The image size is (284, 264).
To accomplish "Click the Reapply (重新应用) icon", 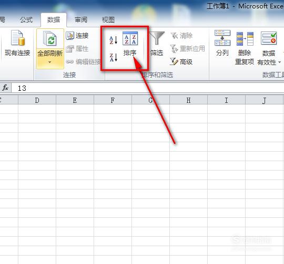I will [174, 49].
